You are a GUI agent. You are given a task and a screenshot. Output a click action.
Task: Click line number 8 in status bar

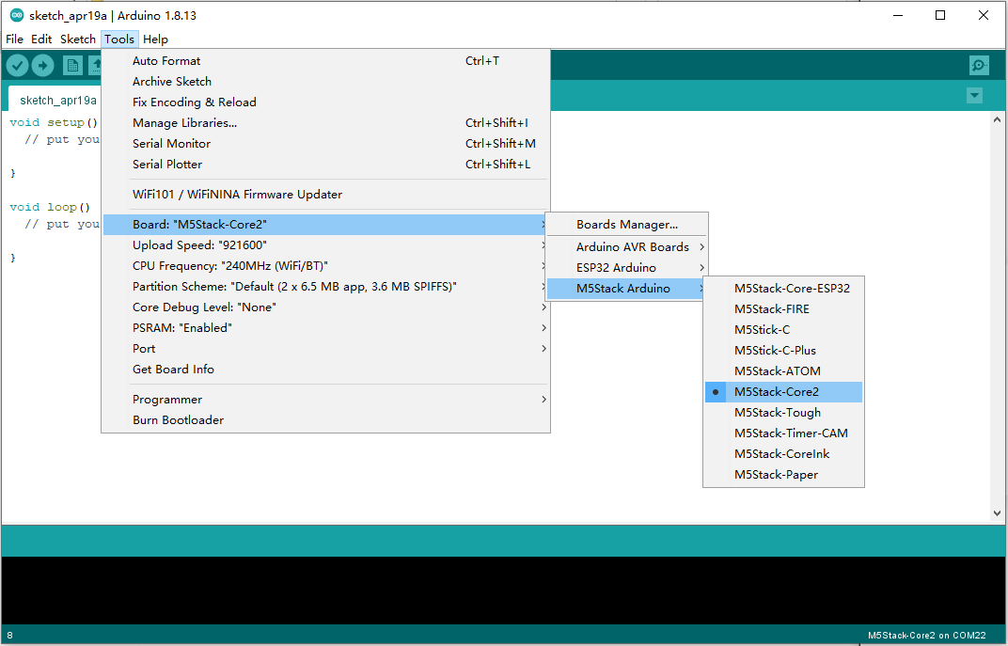tap(9, 635)
